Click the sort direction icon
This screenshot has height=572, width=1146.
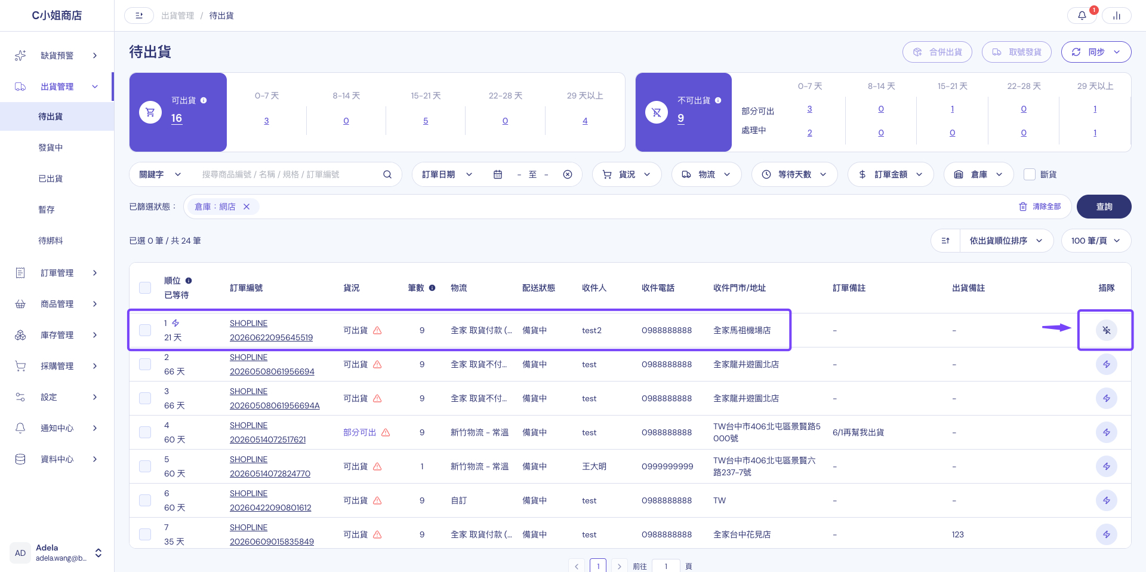[945, 241]
